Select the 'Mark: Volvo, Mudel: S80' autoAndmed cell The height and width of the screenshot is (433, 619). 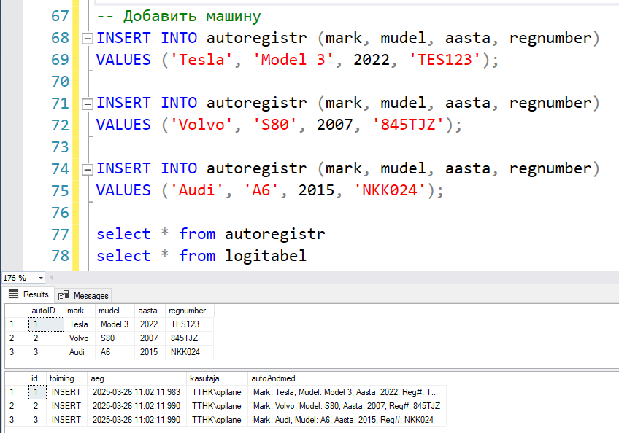pyautogui.click(x=347, y=406)
